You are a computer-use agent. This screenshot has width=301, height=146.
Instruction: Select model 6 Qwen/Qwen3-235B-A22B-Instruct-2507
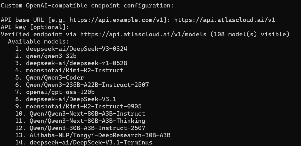coord(87,85)
